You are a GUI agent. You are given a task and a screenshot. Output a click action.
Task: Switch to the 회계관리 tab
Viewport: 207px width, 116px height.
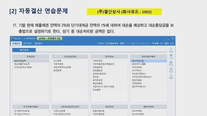tap(16, 44)
